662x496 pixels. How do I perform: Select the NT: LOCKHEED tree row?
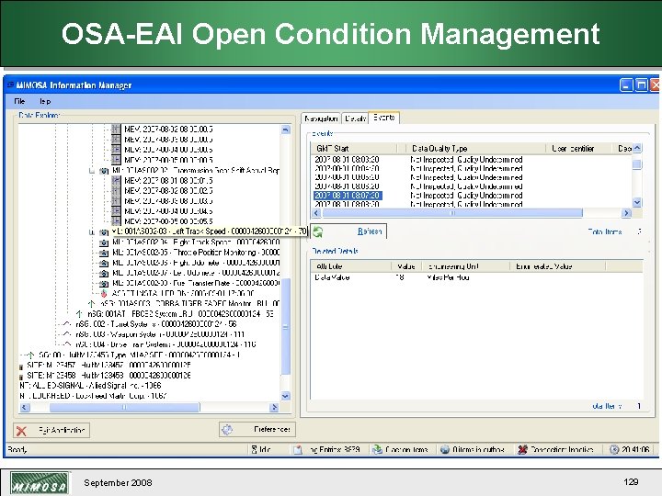tap(93, 396)
